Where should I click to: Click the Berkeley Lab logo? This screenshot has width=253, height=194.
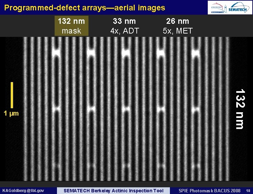click(x=218, y=8)
